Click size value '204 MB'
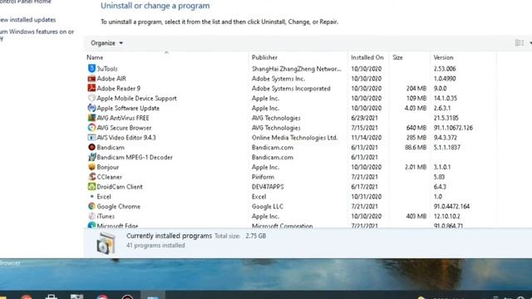This screenshot has width=532, height=299. pyautogui.click(x=416, y=89)
